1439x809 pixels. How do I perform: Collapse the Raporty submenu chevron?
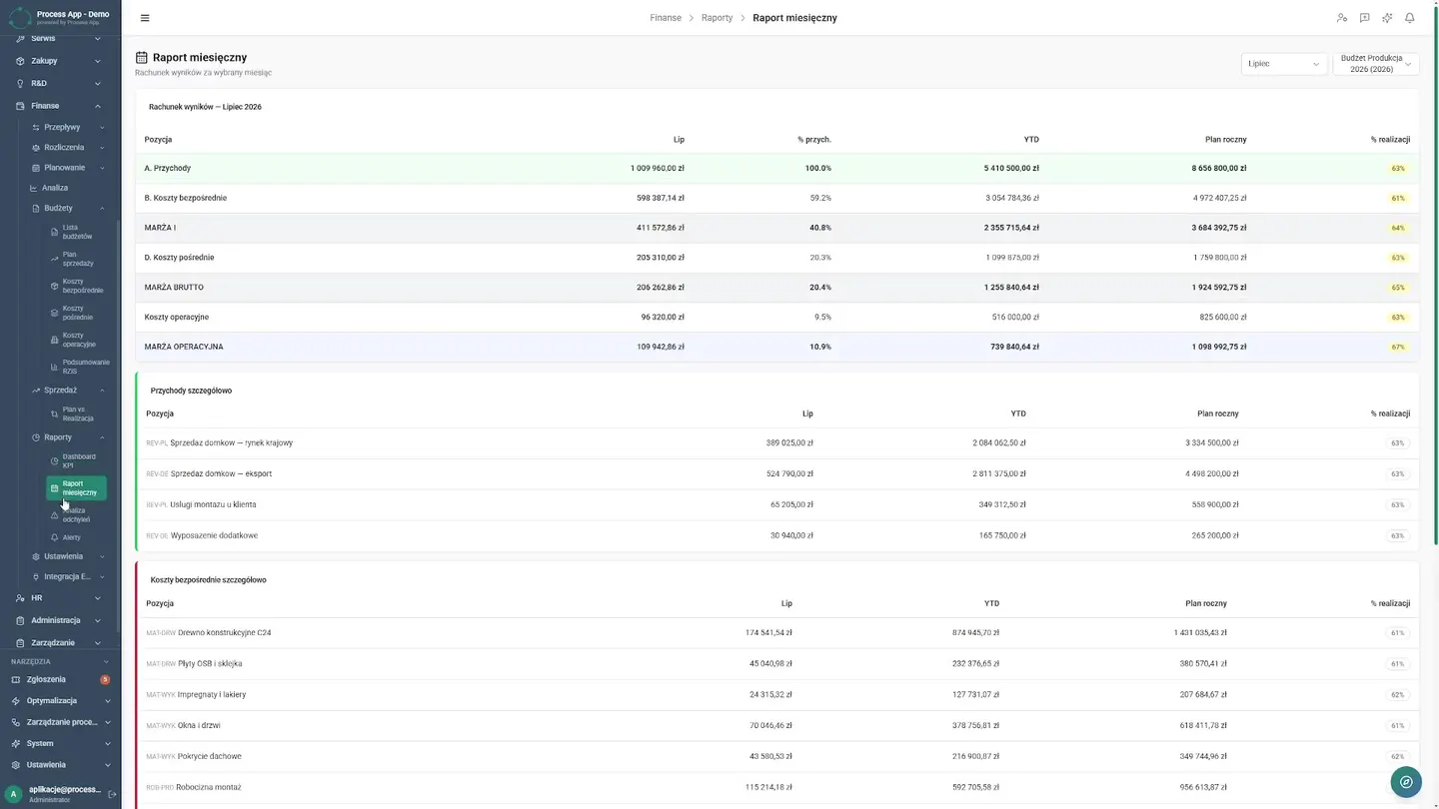click(102, 437)
